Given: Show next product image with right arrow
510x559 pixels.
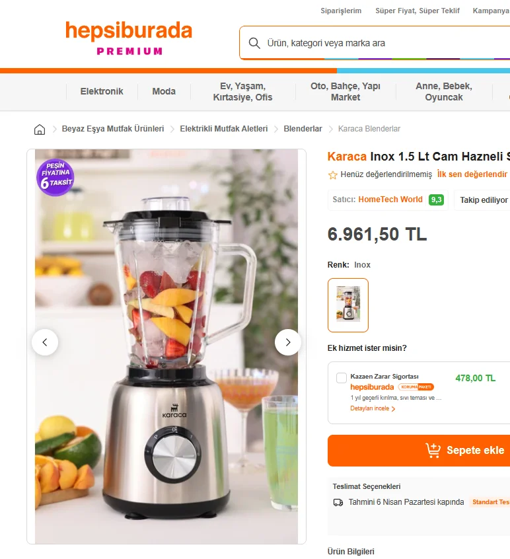Looking at the screenshot, I should 287,342.
